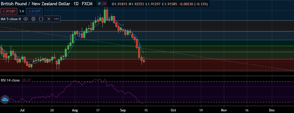Open MA 5 indicator settings gear

click(33, 19)
